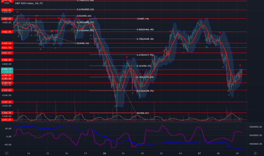Viewport: 264px width, 156px height.
Task: Select the 4487.00 red price label
Action: (7, 19)
